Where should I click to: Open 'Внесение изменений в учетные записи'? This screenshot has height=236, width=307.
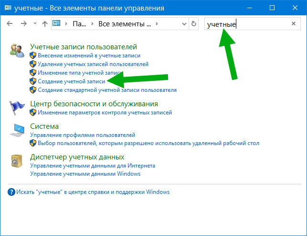(89, 56)
